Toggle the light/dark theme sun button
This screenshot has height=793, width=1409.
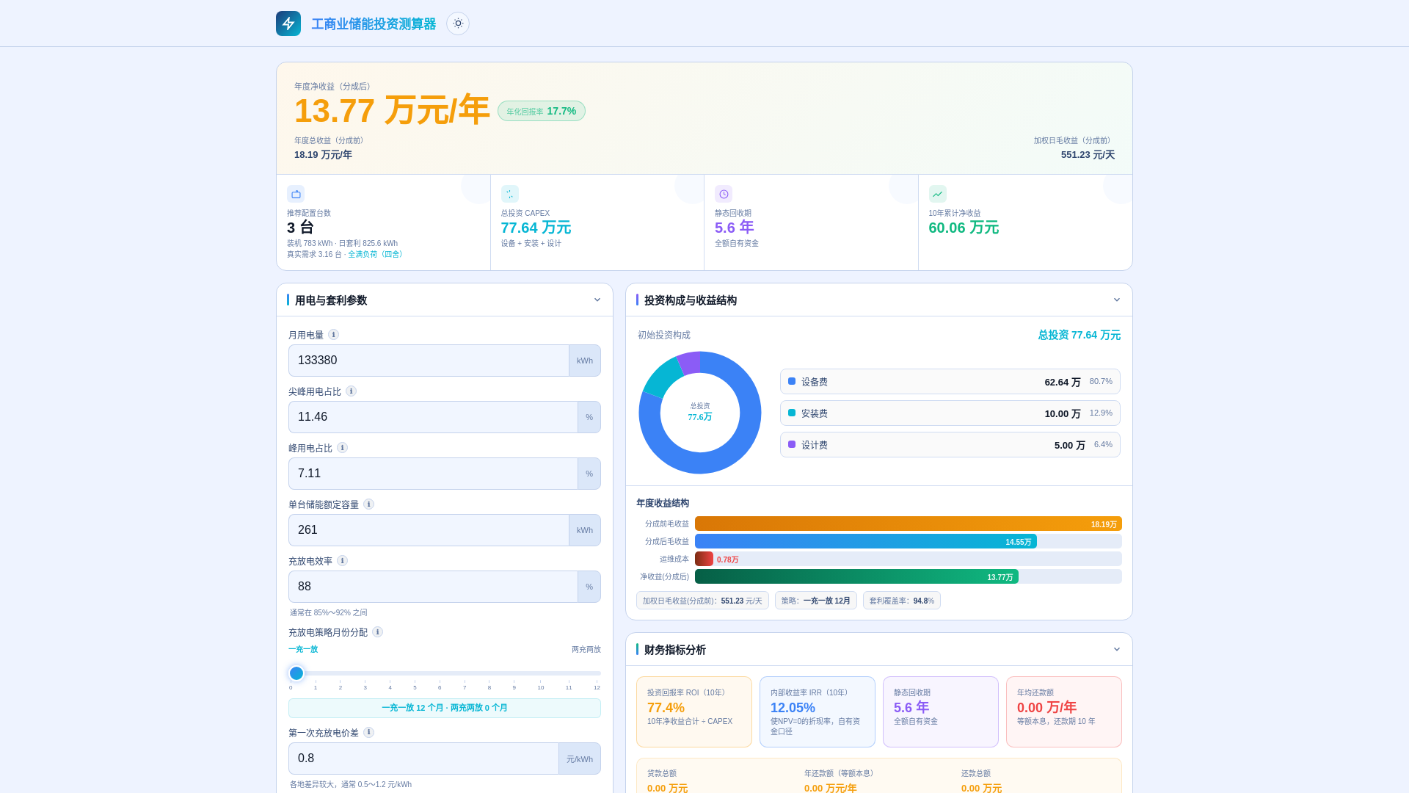tap(458, 23)
